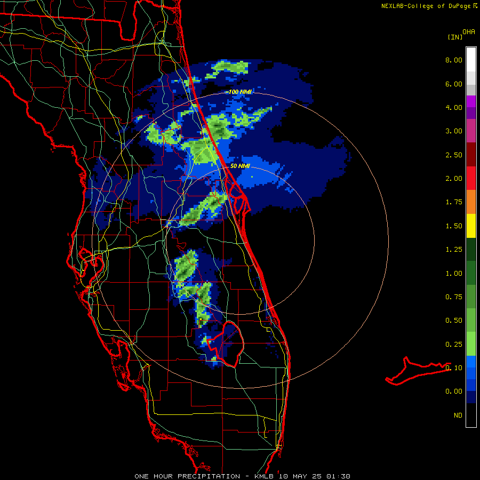Click the 0.10 legend value
This screenshot has height=480, width=480.
[454, 368]
